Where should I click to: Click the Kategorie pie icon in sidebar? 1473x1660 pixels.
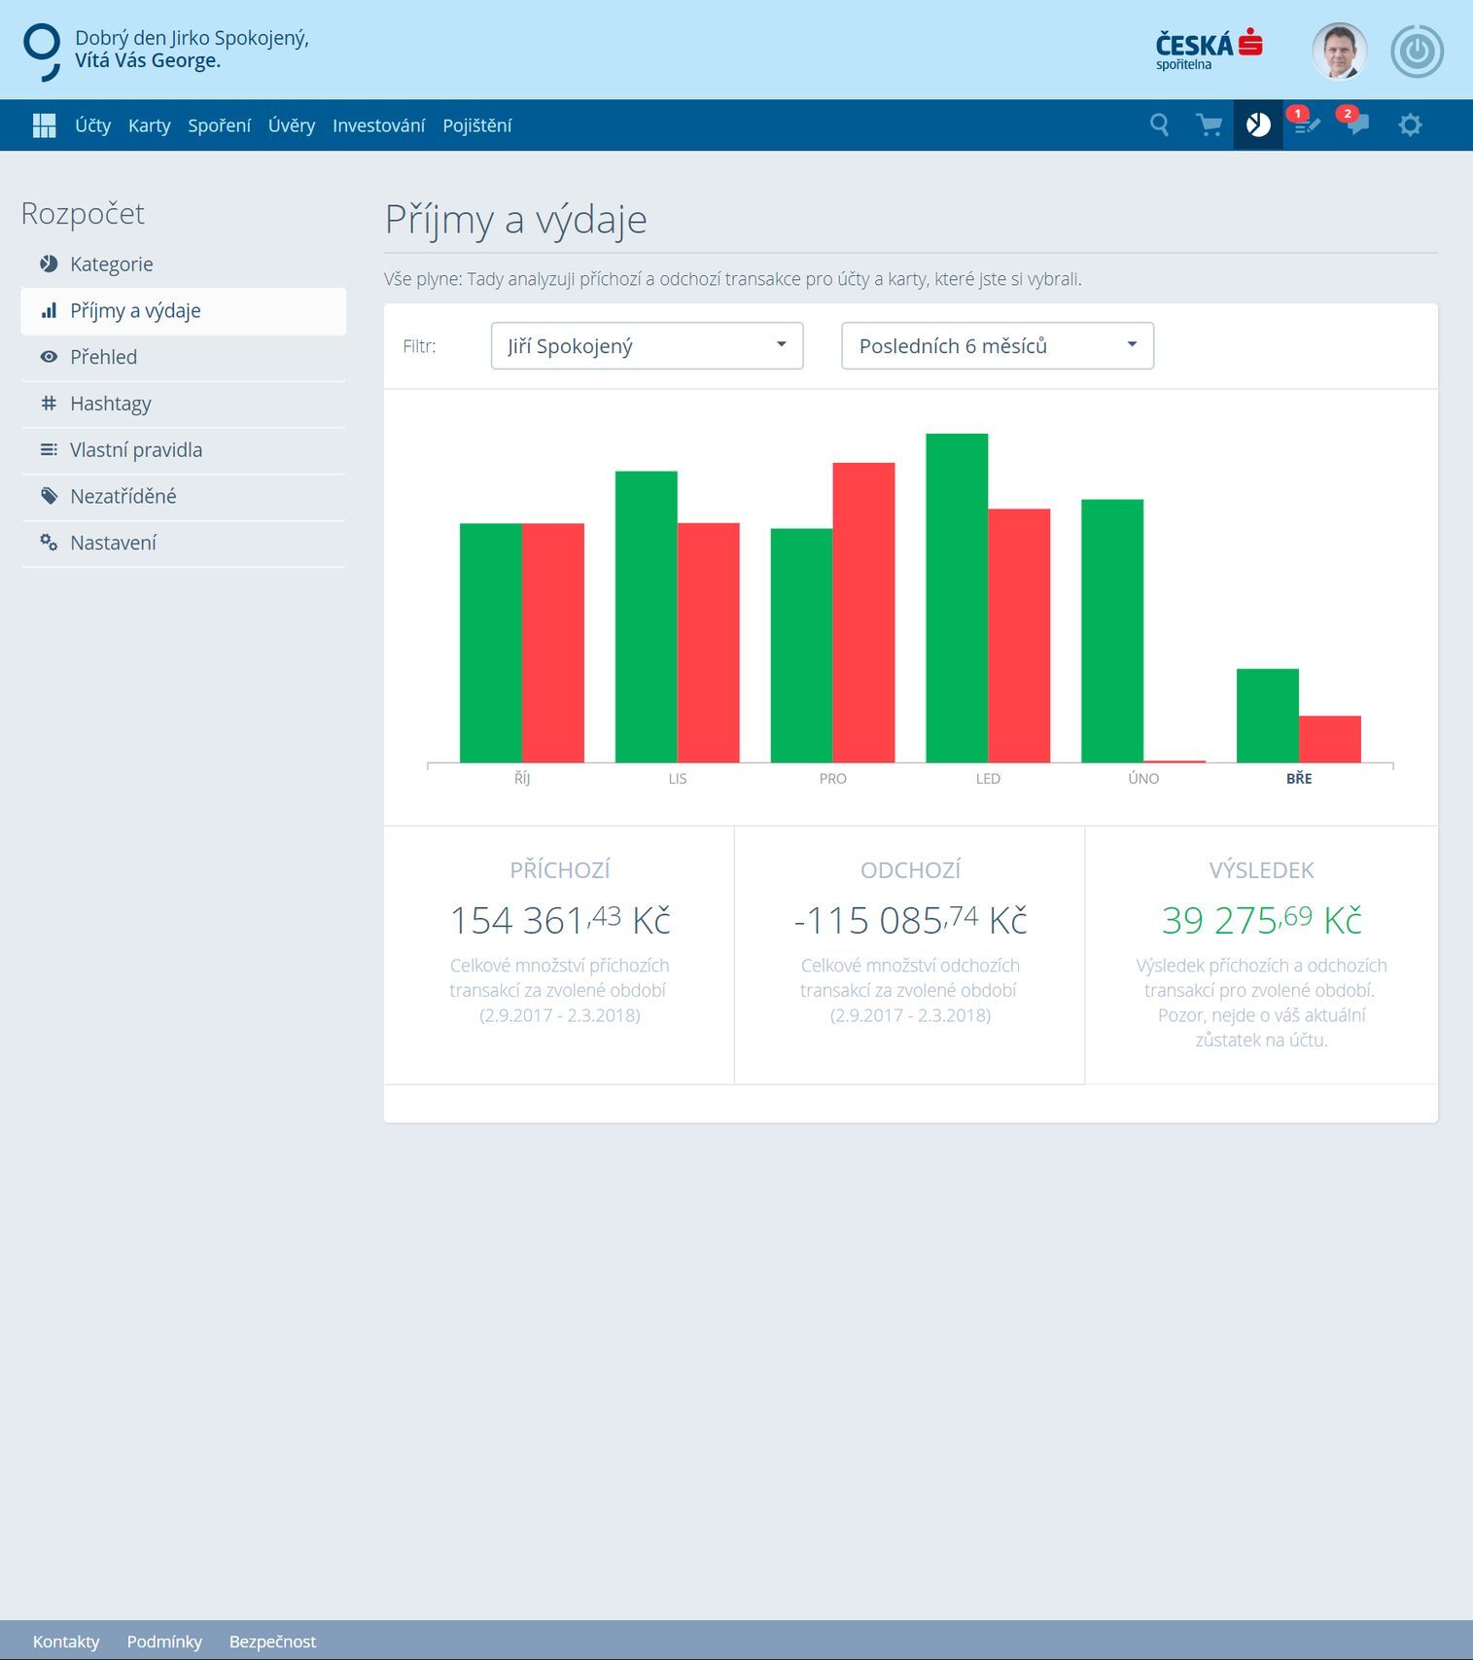pos(49,264)
